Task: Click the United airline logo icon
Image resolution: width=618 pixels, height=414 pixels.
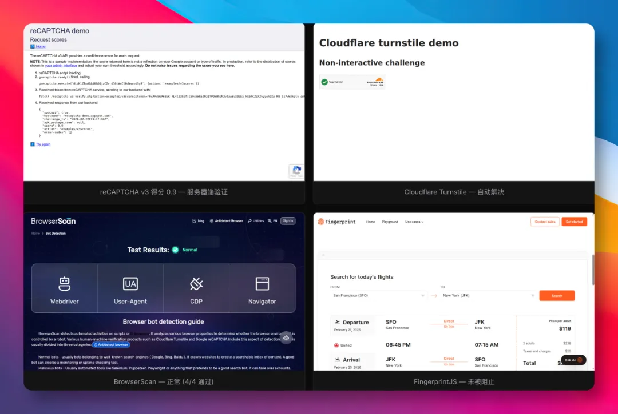Action: (x=336, y=345)
